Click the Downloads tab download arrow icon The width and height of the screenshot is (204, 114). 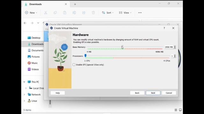click(x=26, y=4)
